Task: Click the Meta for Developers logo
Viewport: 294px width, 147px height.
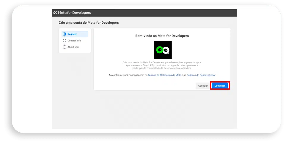Action: pos(72,13)
